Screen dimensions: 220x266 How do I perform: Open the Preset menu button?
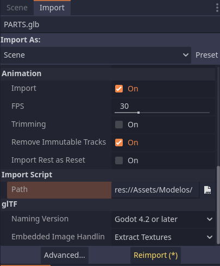click(x=206, y=55)
